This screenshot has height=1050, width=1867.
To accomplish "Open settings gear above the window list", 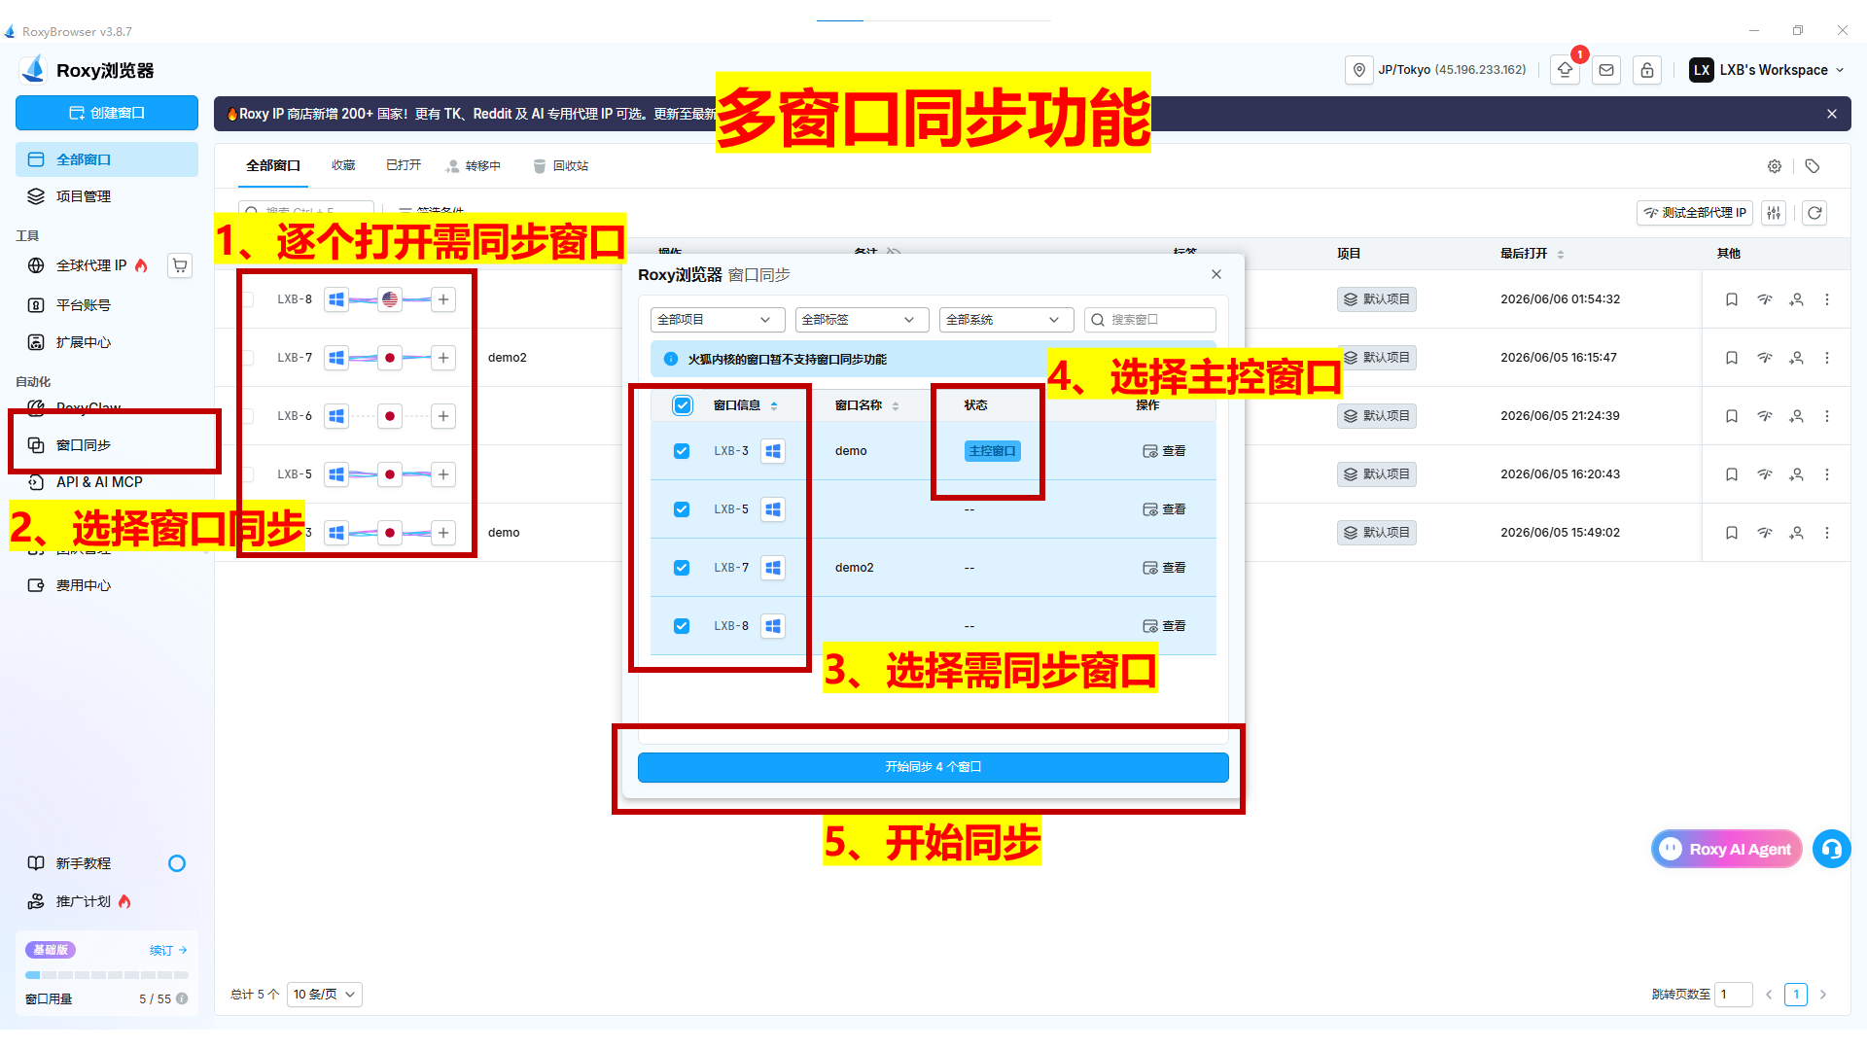I will (x=1775, y=166).
